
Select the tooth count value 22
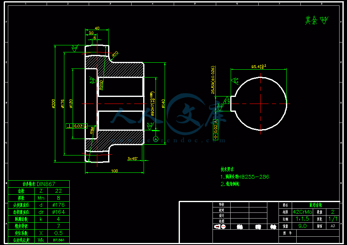(x=59, y=191)
